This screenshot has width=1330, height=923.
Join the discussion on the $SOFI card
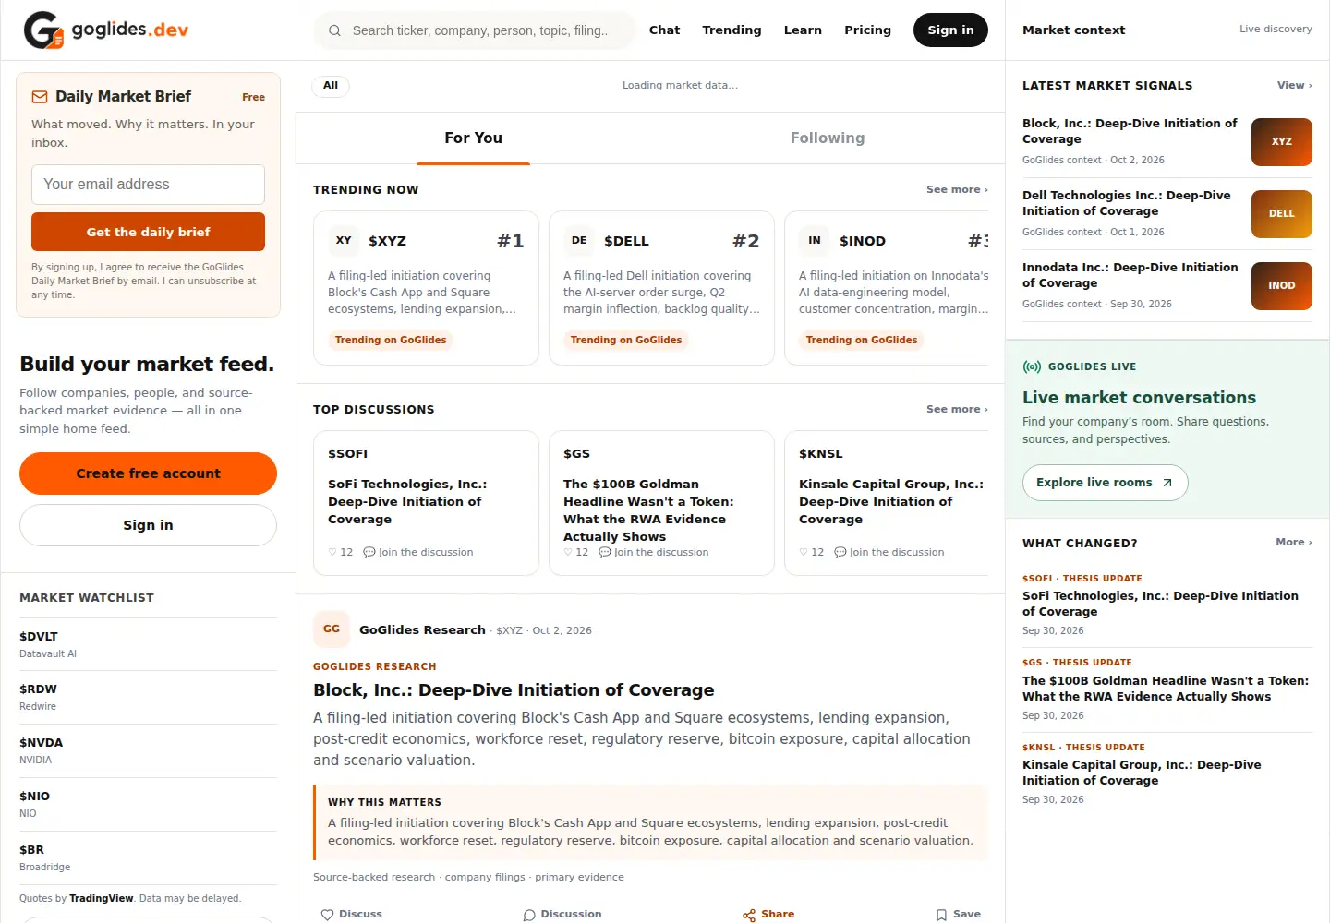pyautogui.click(x=418, y=552)
